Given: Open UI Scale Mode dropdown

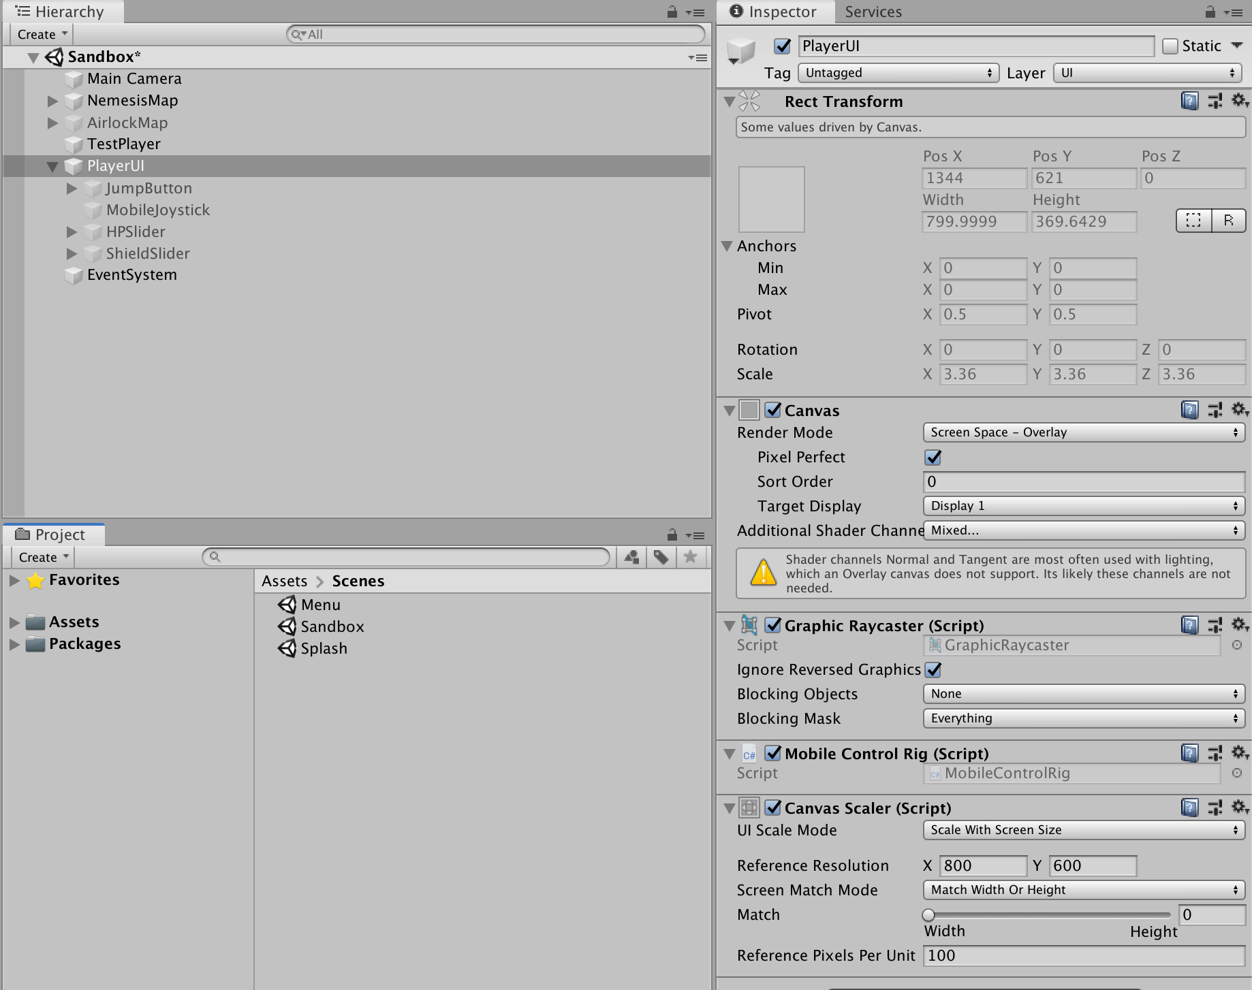Looking at the screenshot, I should point(1084,830).
